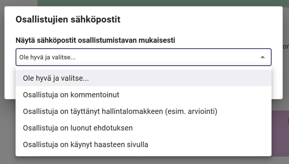Click the participation type combo box field
Viewport: 289px width, 164px height.
(x=143, y=57)
